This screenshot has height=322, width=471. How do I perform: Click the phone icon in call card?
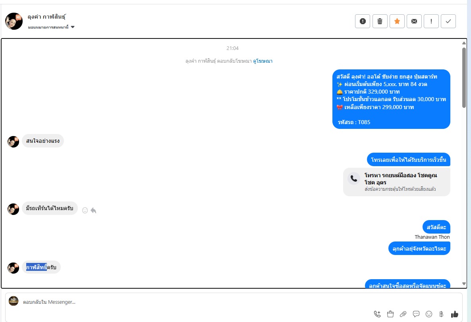pos(354,179)
